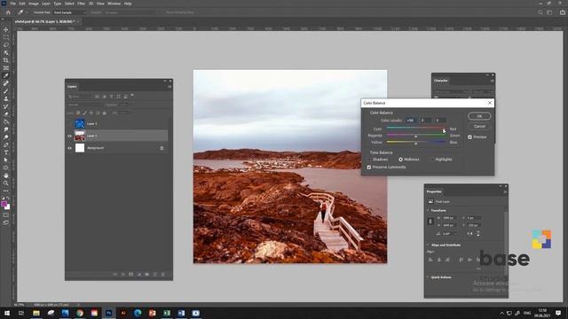Open the Windows Start menu

click(7, 313)
